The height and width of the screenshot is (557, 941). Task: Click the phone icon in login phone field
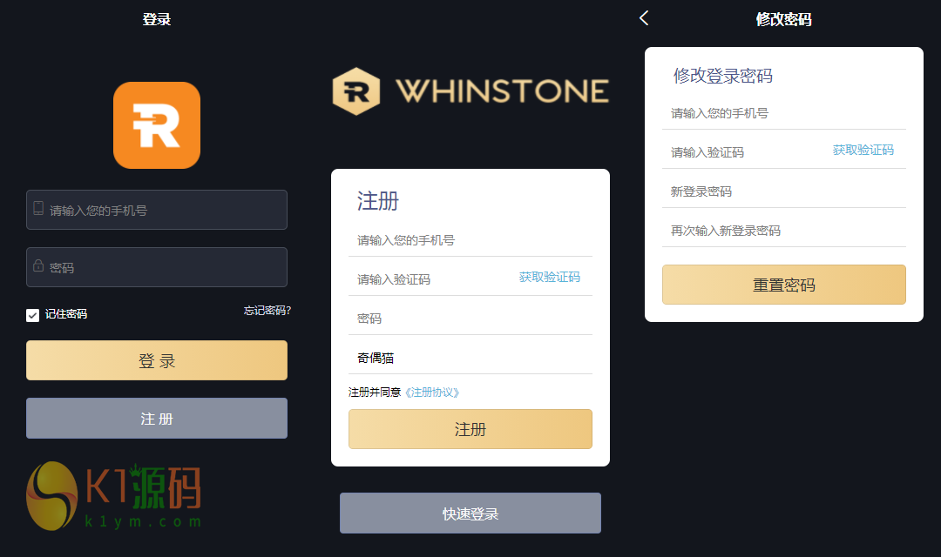(x=38, y=209)
